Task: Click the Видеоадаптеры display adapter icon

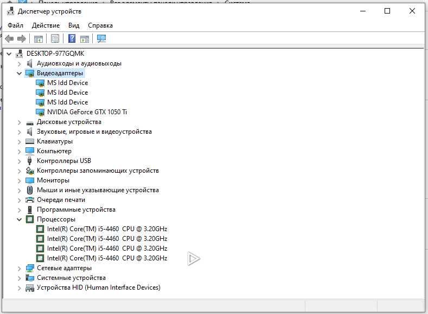Action: click(30, 73)
